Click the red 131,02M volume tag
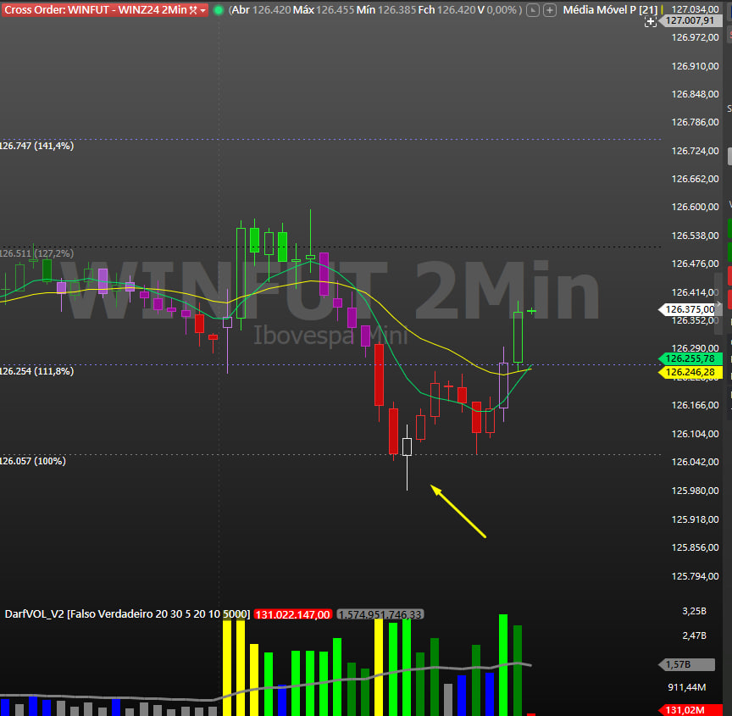 coord(690,710)
